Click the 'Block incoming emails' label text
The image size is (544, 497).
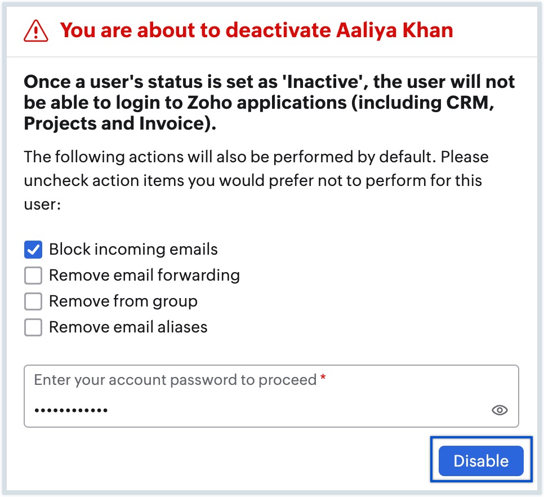coord(133,249)
